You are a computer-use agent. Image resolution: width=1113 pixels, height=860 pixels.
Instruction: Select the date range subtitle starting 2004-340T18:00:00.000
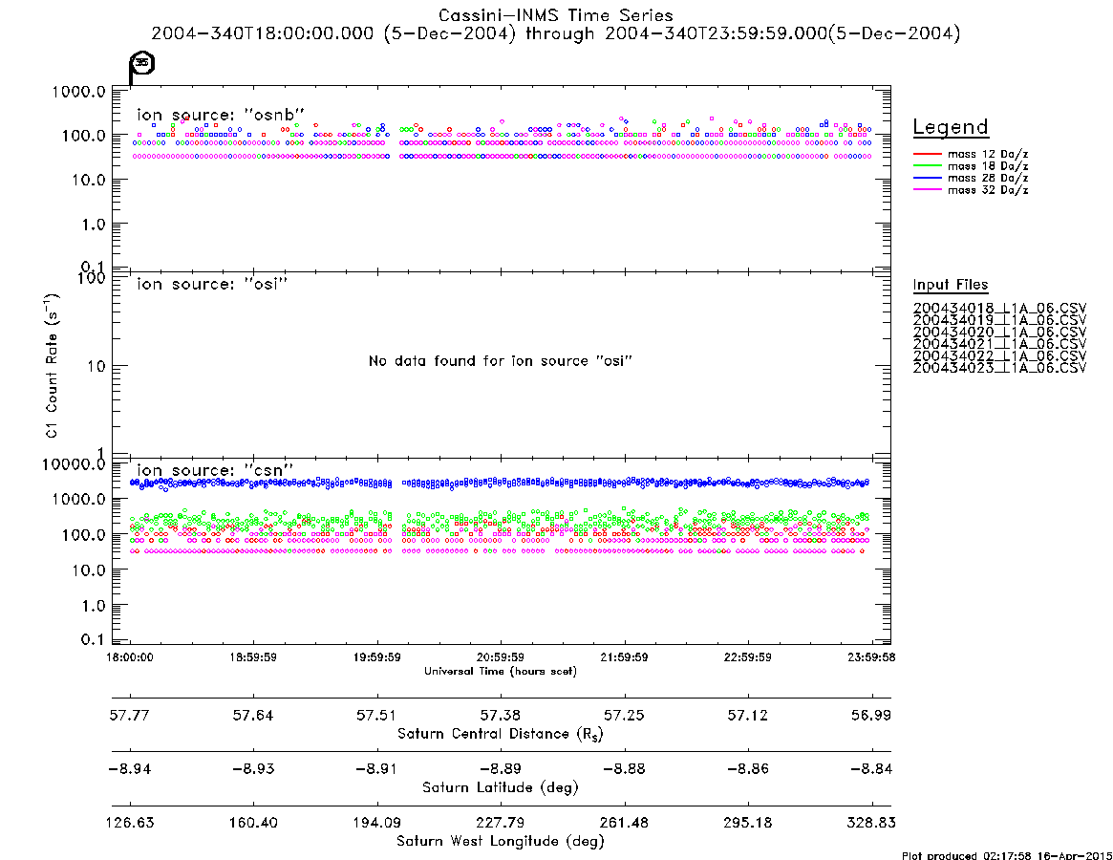(556, 33)
